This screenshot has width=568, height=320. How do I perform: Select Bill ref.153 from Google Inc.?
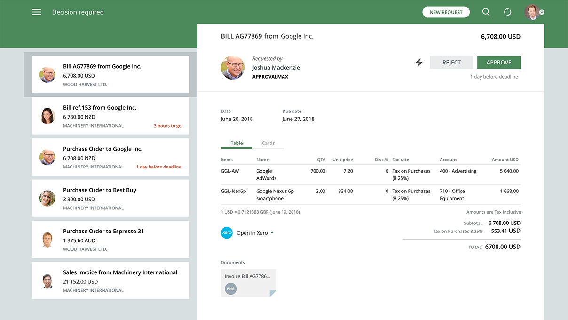pyautogui.click(x=110, y=116)
